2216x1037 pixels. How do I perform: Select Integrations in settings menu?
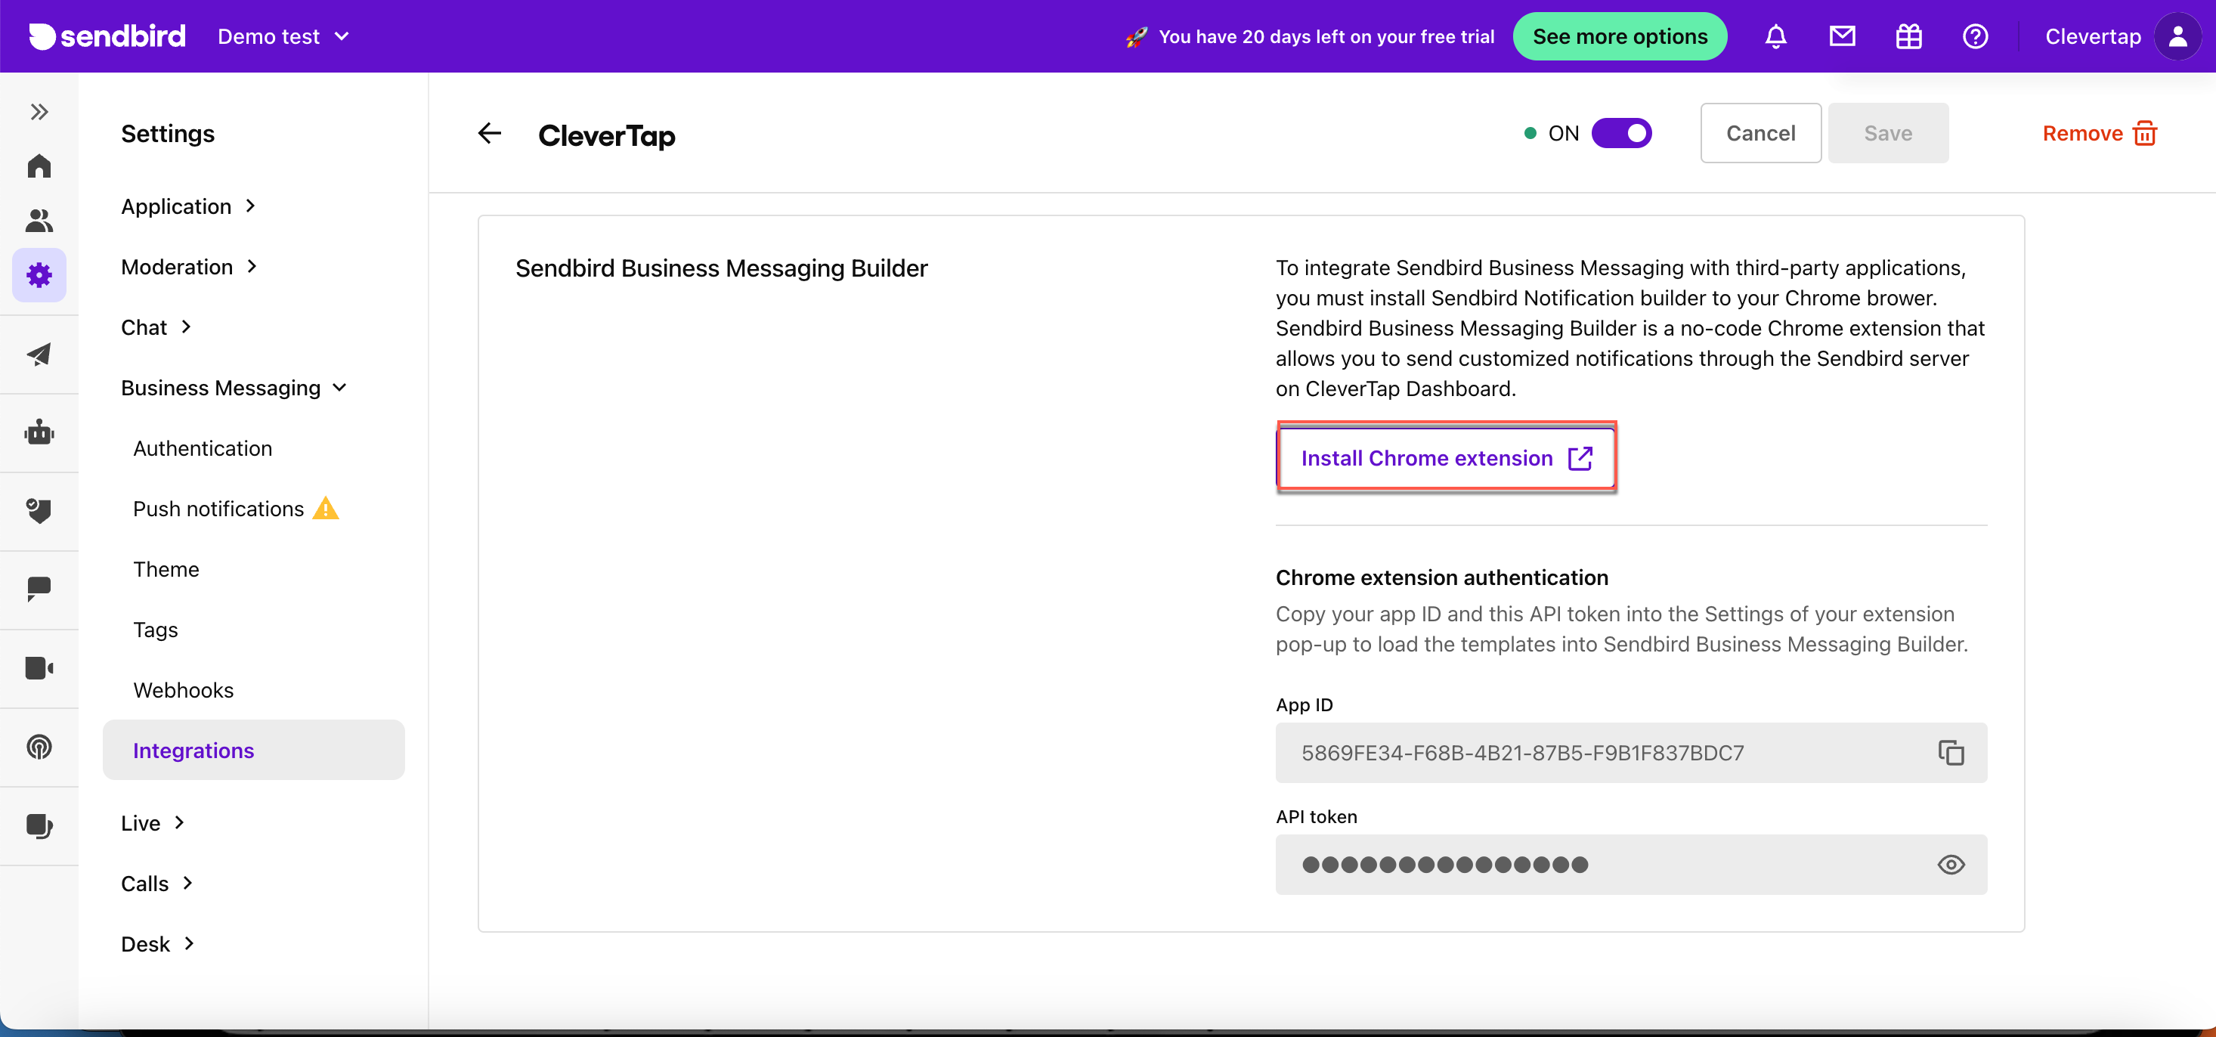pos(253,751)
